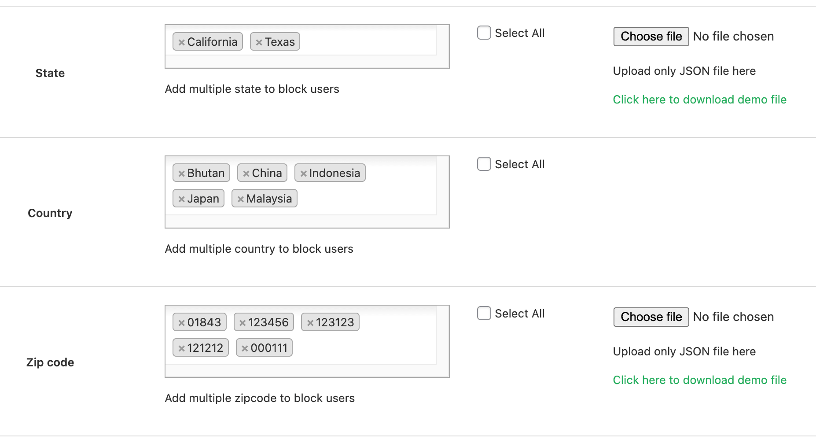Choose a JSON file for State
816x443 pixels.
pyautogui.click(x=651, y=37)
